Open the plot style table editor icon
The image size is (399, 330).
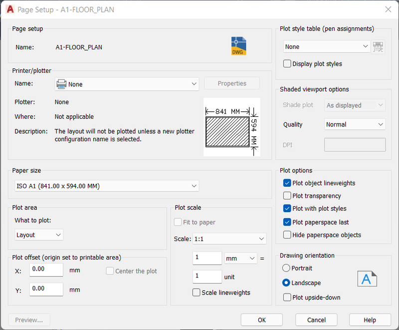pyautogui.click(x=378, y=47)
